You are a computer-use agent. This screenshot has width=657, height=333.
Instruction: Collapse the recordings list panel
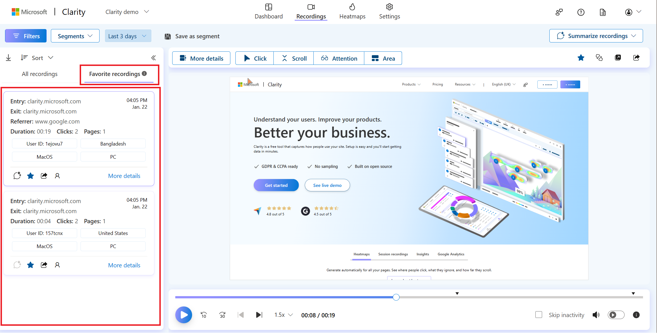(153, 58)
